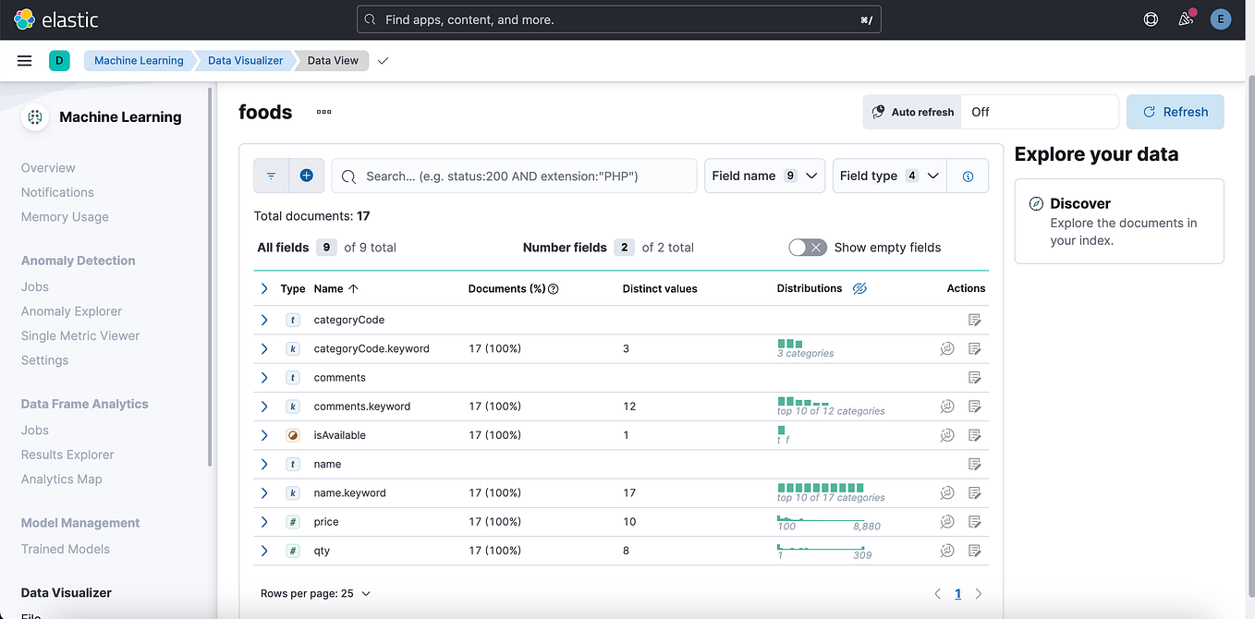Image resolution: width=1255 pixels, height=619 pixels.
Task: Click the blue plus icon beside the filter
Action: (x=307, y=176)
